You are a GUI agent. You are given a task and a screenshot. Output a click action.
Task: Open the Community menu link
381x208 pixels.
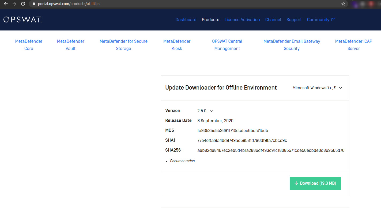318,20
